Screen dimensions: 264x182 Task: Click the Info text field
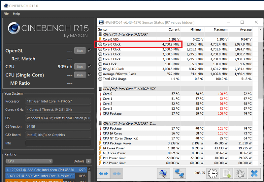pos(58,143)
